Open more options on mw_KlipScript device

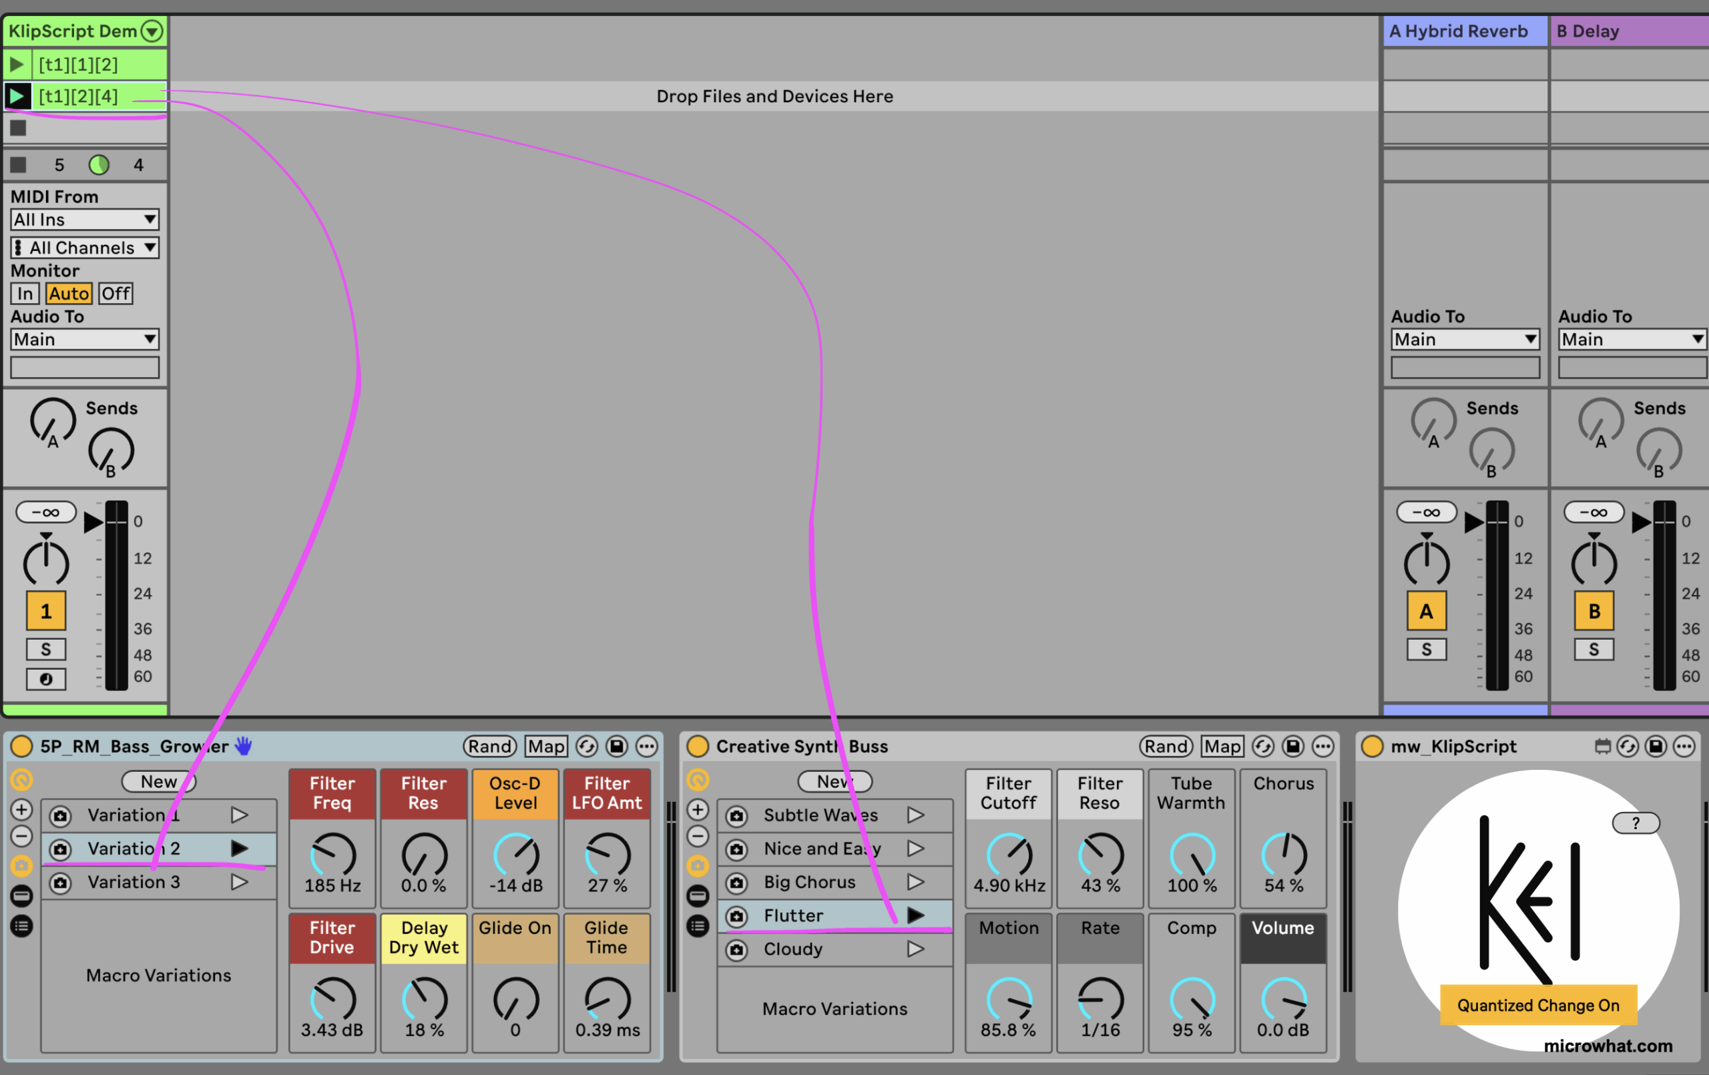point(1684,746)
